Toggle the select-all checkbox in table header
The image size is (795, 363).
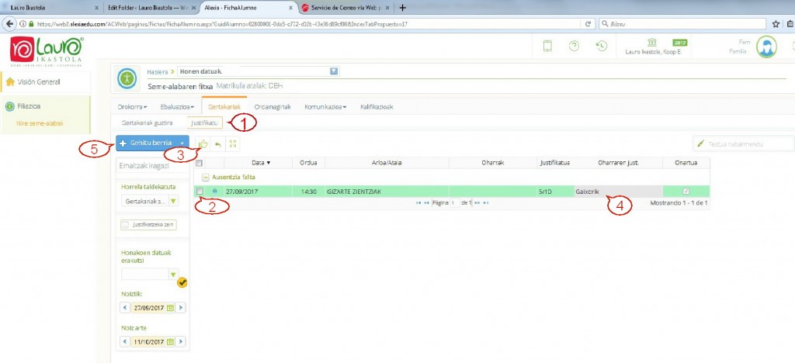tap(200, 163)
